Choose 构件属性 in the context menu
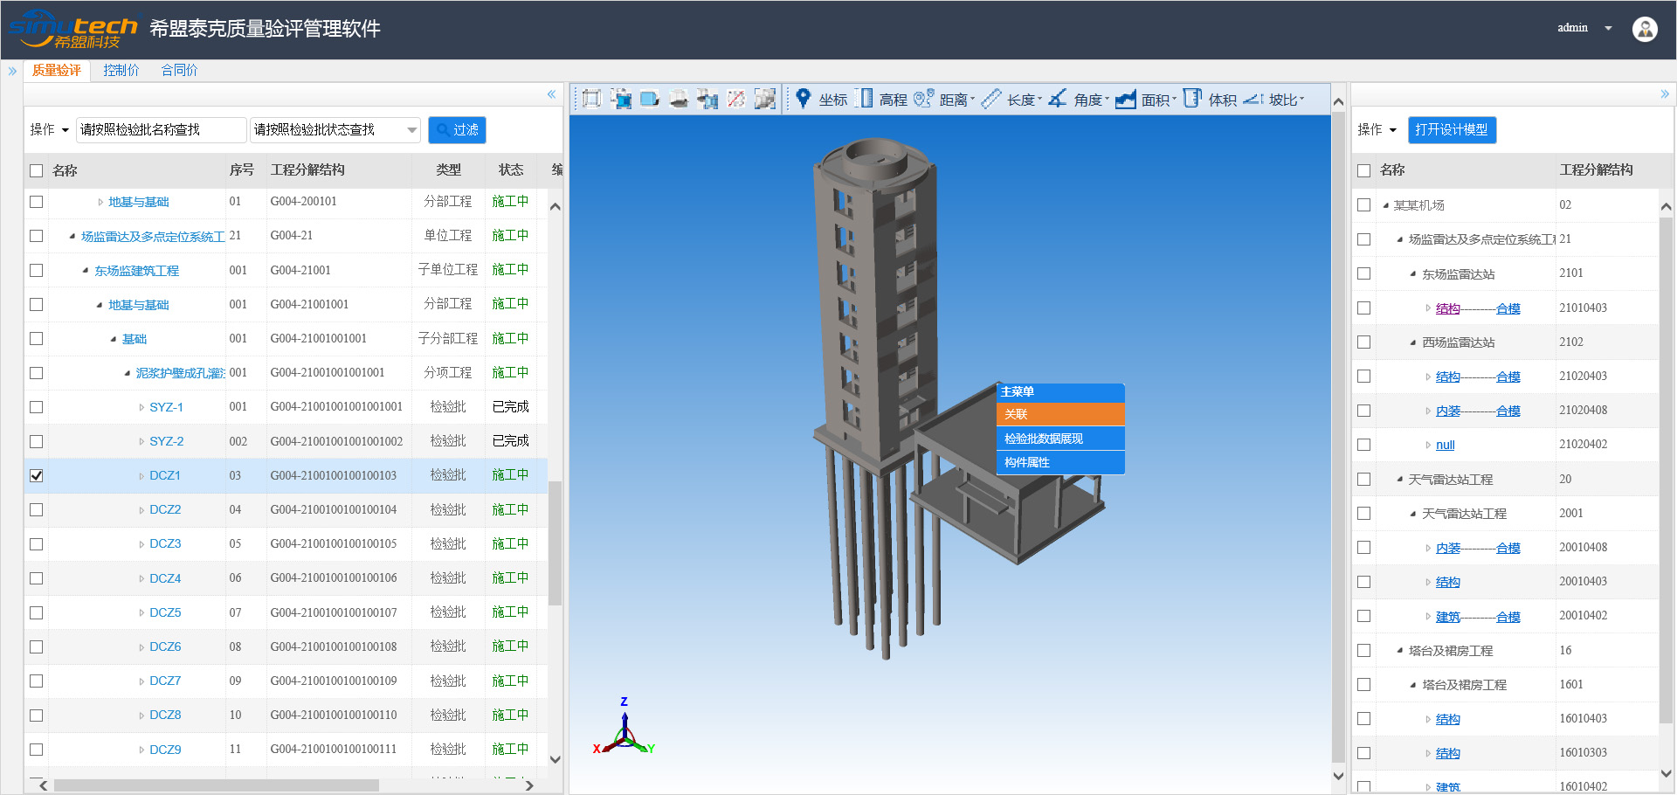Screen dimensions: 1677x795 tap(1060, 462)
